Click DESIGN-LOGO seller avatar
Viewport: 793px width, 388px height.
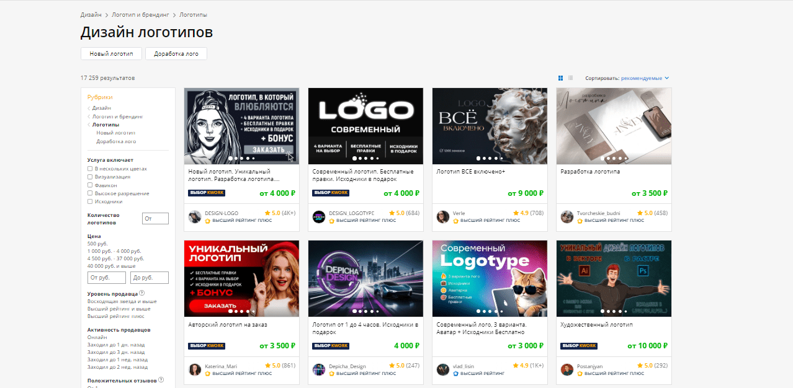(x=195, y=216)
